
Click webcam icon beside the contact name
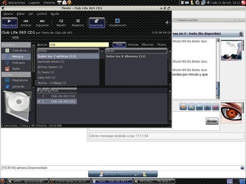tap(241, 34)
